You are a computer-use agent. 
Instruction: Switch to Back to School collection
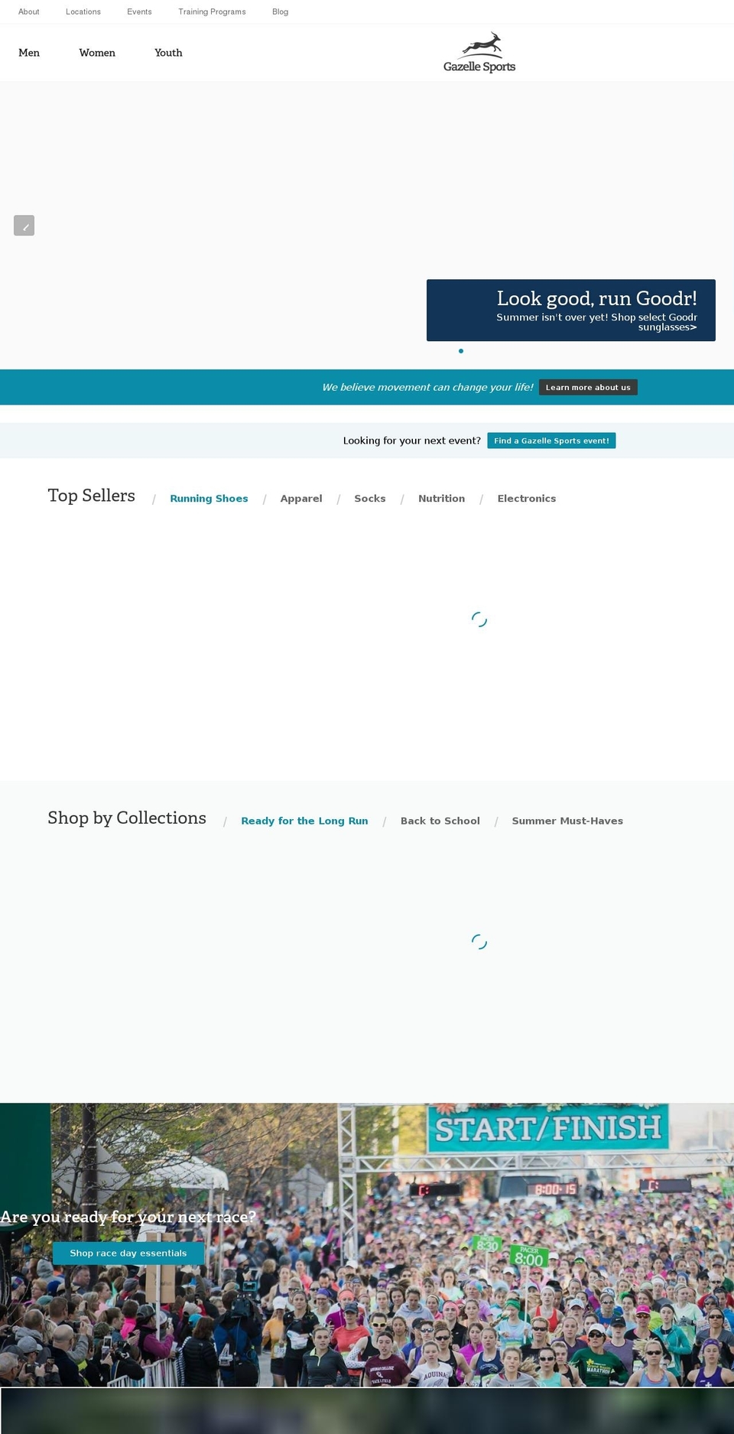[440, 821]
